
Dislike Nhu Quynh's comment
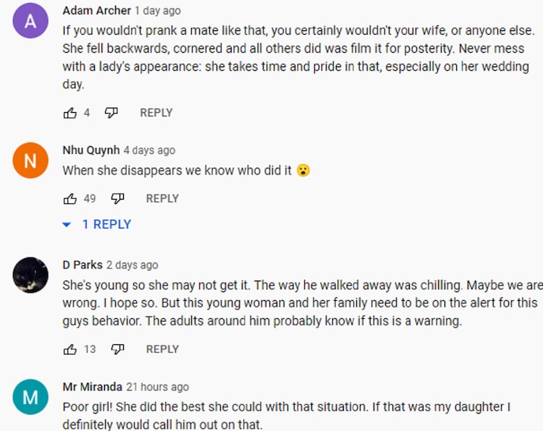pyautogui.click(x=117, y=198)
